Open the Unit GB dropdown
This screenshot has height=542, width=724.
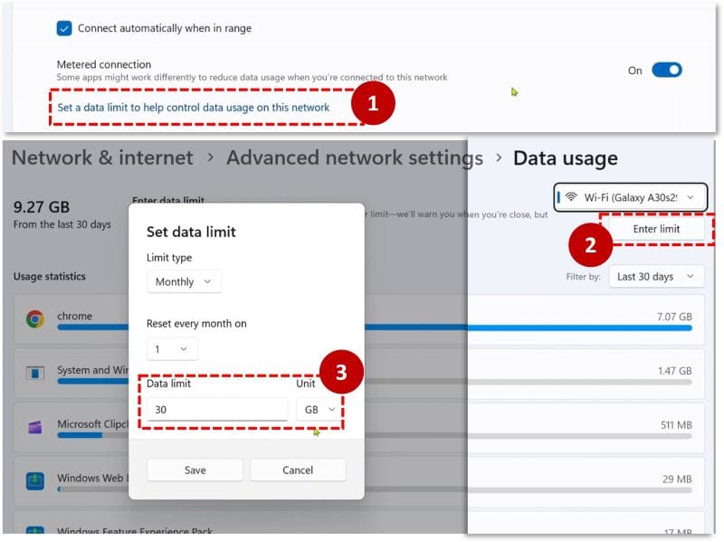tap(319, 410)
